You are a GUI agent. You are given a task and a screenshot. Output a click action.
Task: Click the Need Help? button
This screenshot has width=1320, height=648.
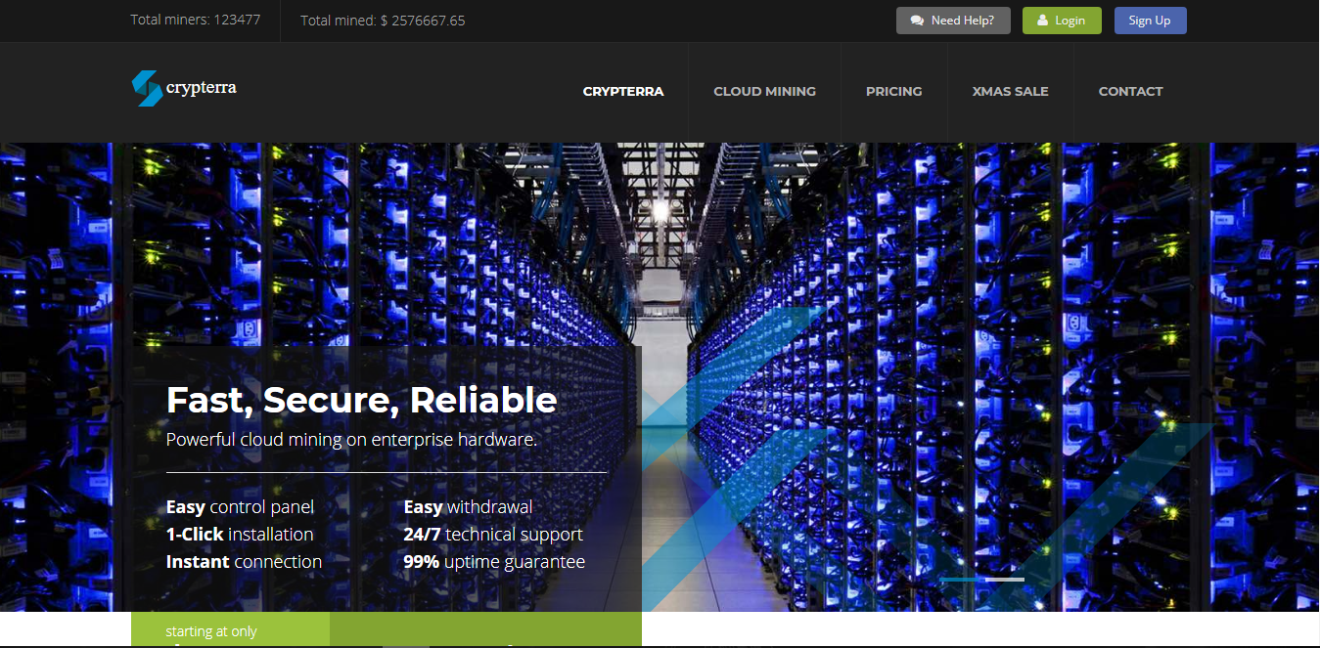(952, 21)
